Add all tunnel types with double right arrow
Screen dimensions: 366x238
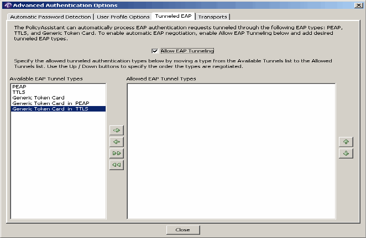point(117,153)
